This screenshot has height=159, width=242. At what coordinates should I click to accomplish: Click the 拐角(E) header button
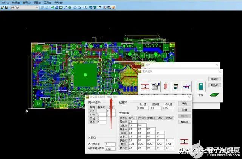pyautogui.click(x=101, y=107)
